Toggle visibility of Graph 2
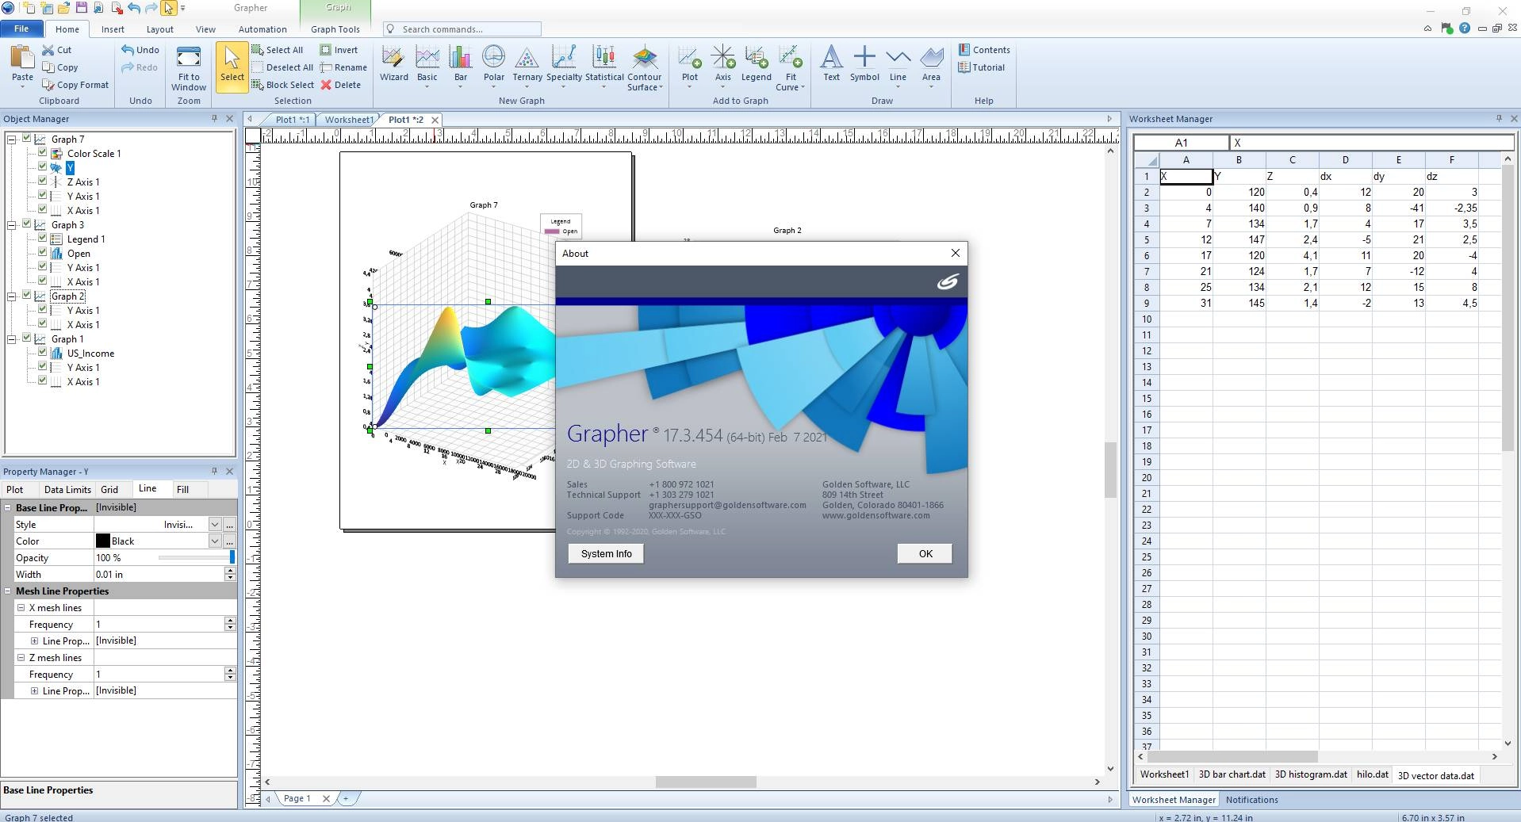Viewport: 1521px width, 822px height. [x=27, y=296]
